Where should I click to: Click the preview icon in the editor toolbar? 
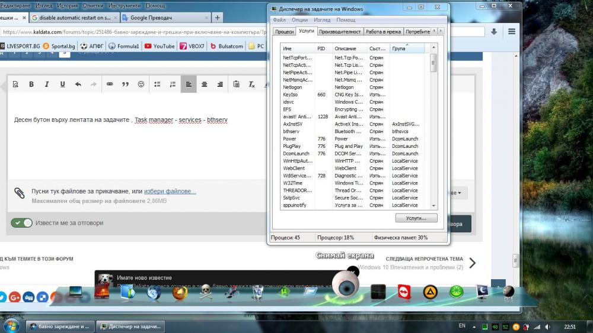[15, 84]
